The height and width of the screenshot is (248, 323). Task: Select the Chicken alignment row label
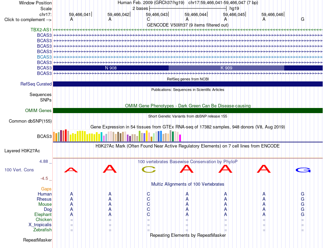[44, 219]
